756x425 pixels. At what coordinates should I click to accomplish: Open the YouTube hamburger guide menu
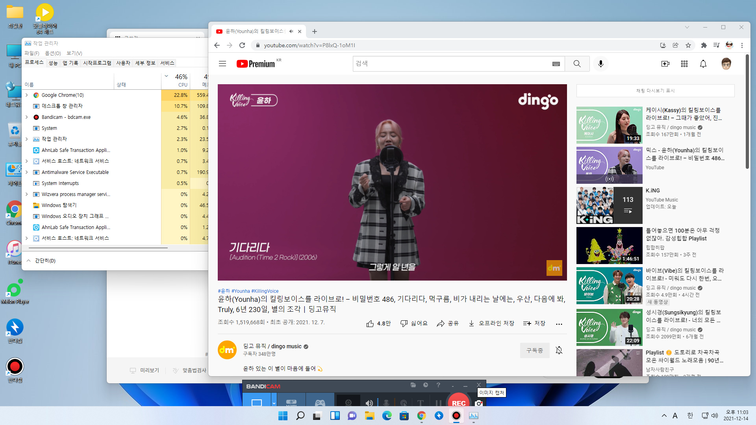pos(222,64)
